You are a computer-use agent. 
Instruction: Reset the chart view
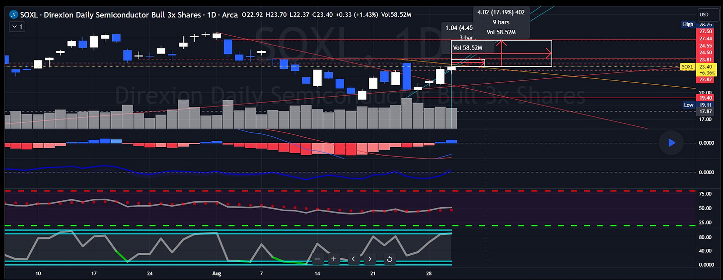pyautogui.click(x=389, y=259)
